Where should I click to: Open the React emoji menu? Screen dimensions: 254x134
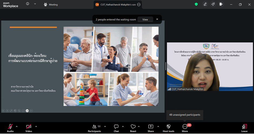[133, 128]
